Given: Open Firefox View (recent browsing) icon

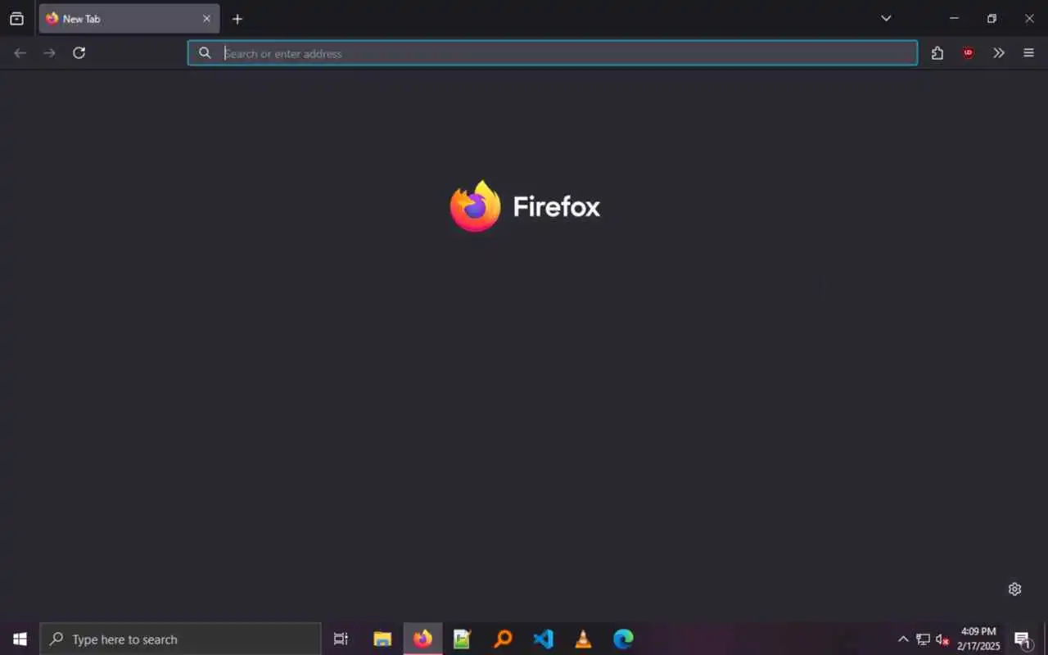Looking at the screenshot, I should click(16, 19).
